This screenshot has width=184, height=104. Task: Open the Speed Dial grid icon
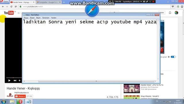point(16,7)
